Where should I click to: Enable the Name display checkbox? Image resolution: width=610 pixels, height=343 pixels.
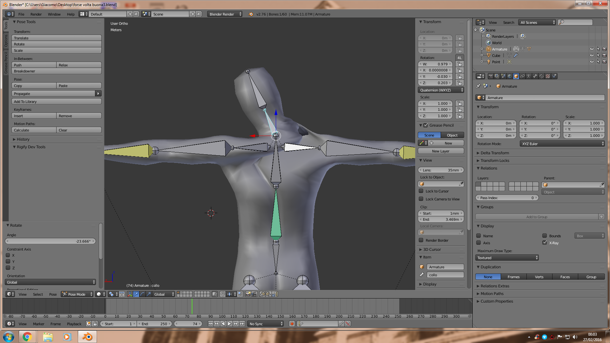point(478,236)
